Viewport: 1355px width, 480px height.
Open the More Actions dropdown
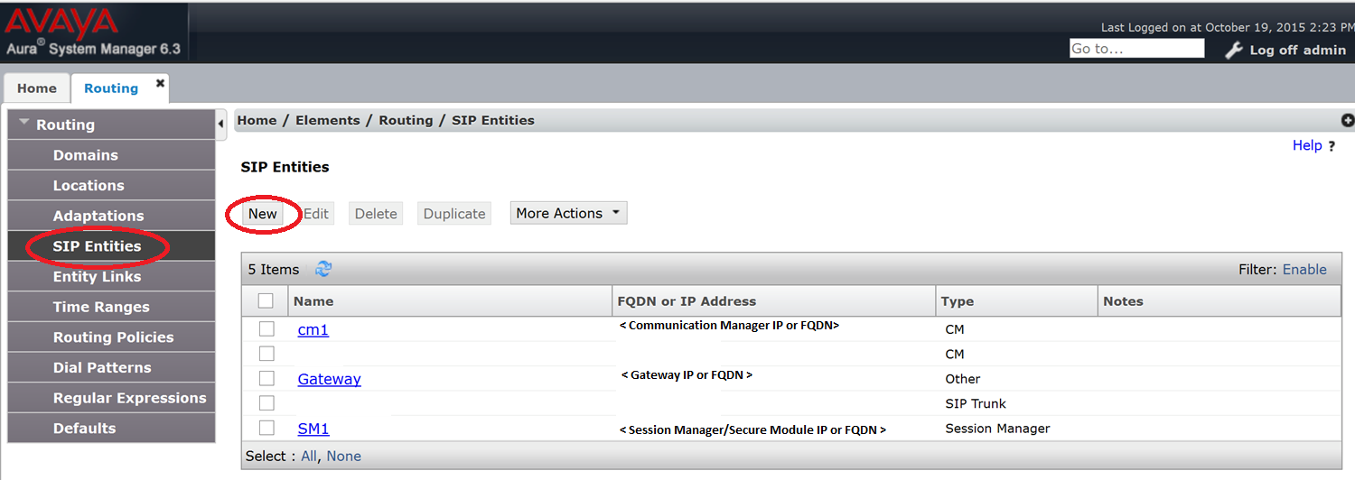tap(568, 213)
